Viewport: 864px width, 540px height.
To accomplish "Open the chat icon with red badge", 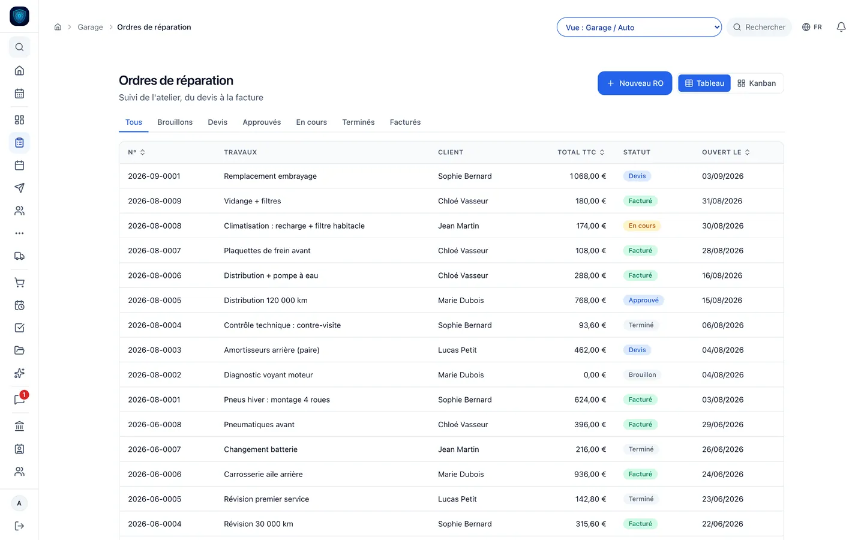I will 19,400.
